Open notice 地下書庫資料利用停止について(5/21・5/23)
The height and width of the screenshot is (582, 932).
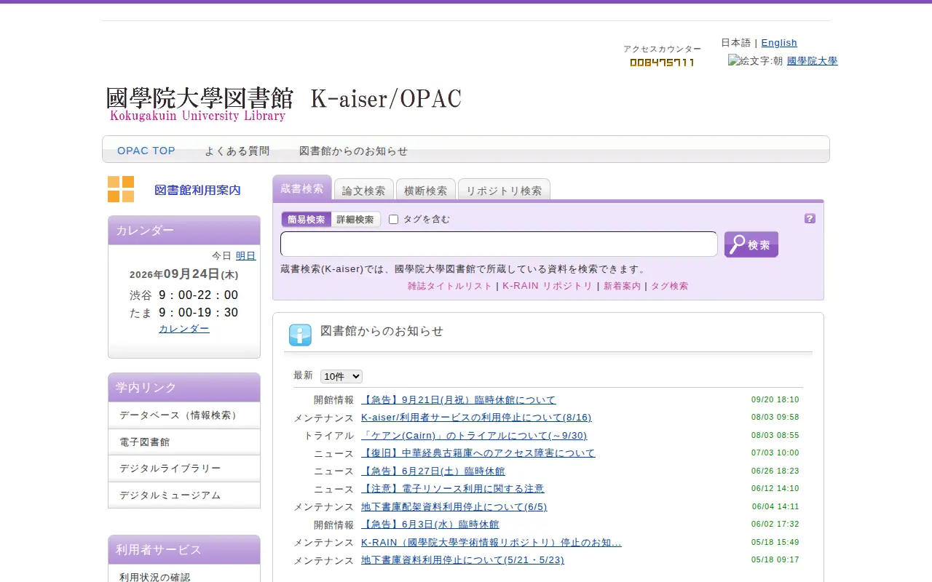[462, 560]
